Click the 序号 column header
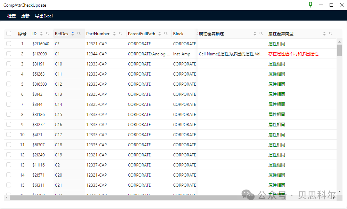Viewport: 347px width, 209px height. 22,33
